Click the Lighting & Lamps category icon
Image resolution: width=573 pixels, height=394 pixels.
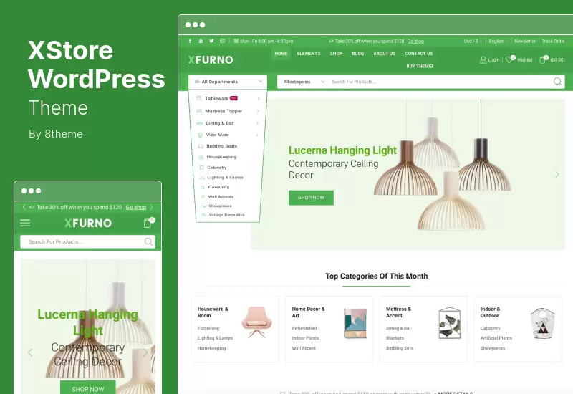pos(202,178)
